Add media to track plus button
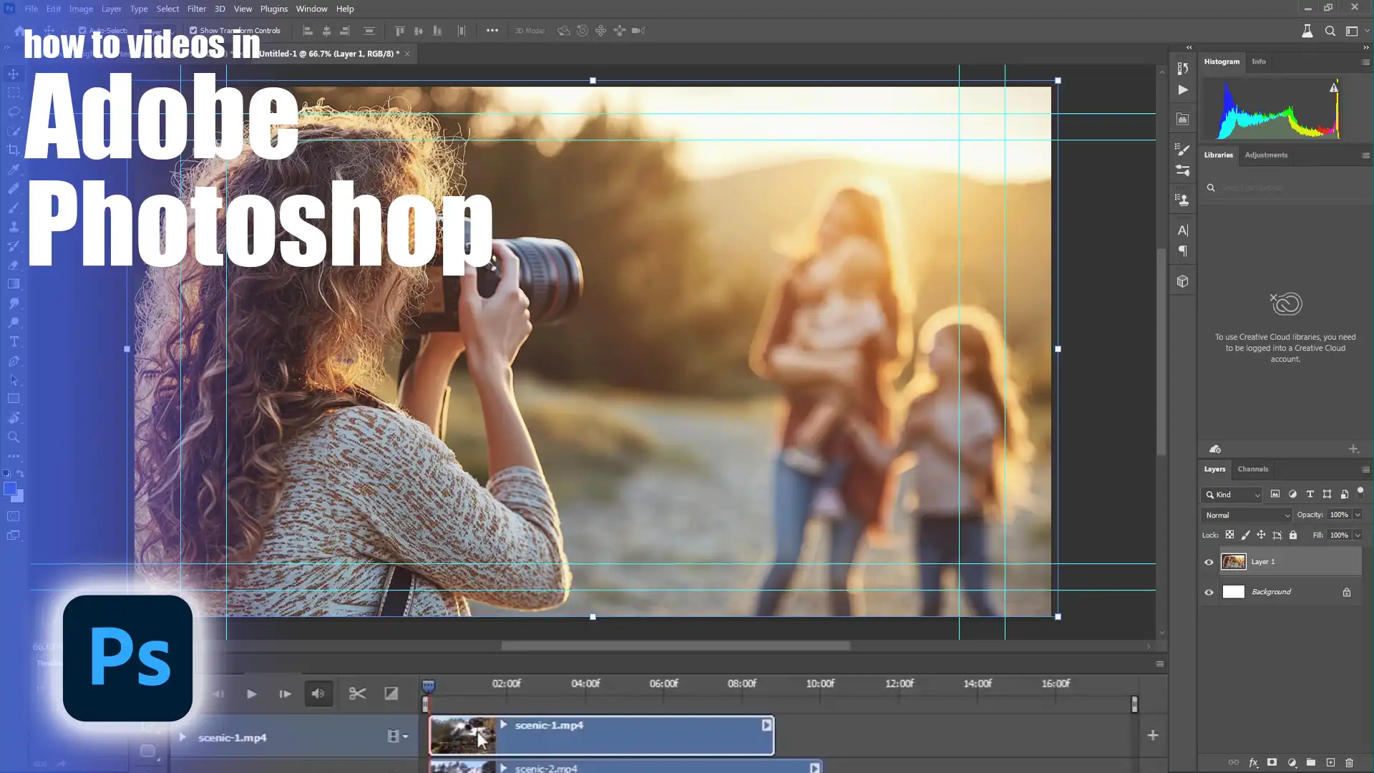Screen dimensions: 1374x773 tap(1153, 735)
